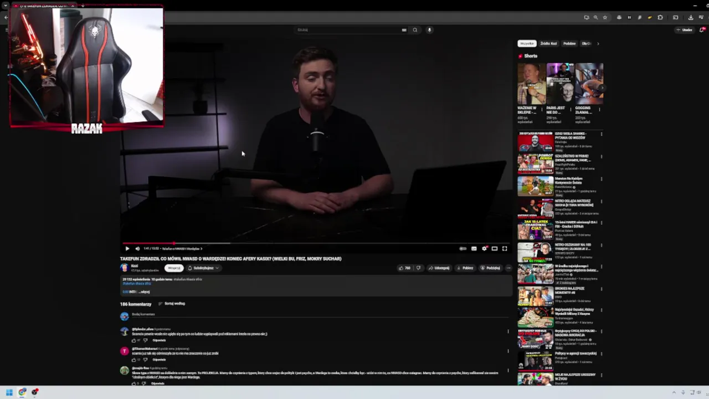Open more actions menu beside Podziękuj
The height and width of the screenshot is (399, 709).
(x=508, y=268)
